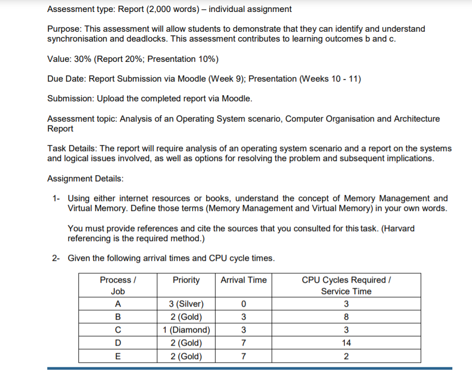Click arrival time '3' in row B
472x370 pixels.
pyautogui.click(x=244, y=317)
